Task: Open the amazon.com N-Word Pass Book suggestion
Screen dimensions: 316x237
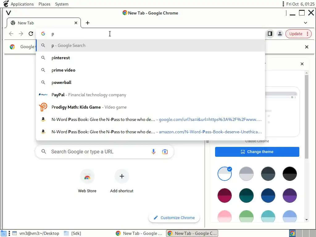Action: [150, 131]
